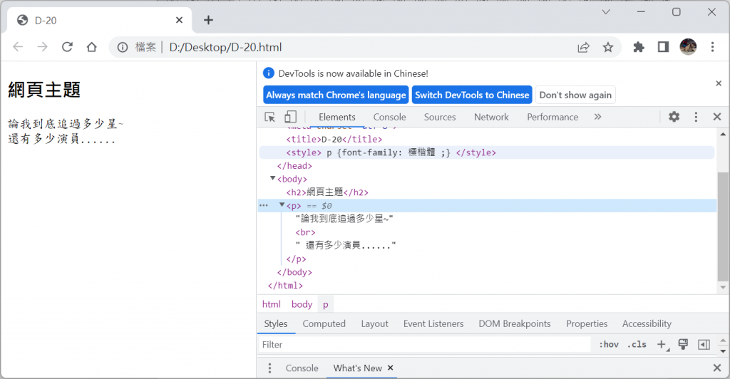Select the closing head tag line
Viewport: 730px width, 379px height.
[294, 166]
